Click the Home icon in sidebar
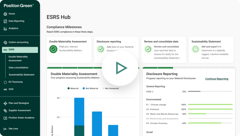The height and width of the screenshot is (136, 240). point(5,14)
